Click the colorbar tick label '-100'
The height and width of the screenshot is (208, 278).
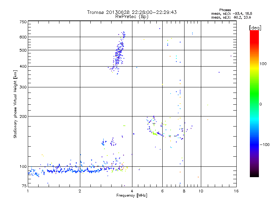(264, 145)
